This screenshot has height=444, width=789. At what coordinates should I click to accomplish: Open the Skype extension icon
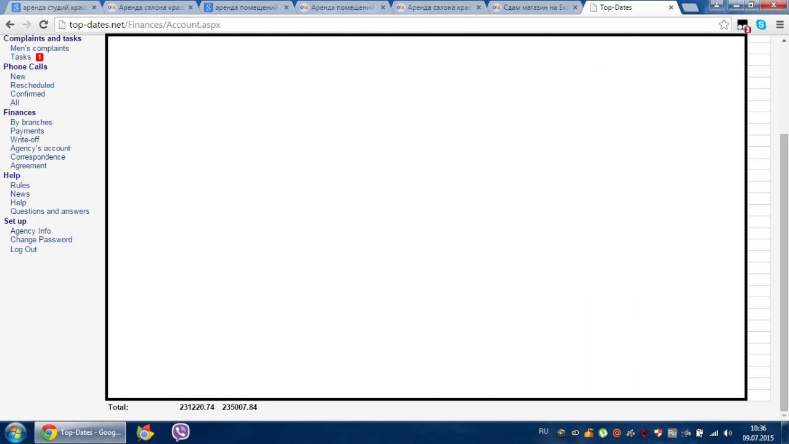click(x=761, y=25)
